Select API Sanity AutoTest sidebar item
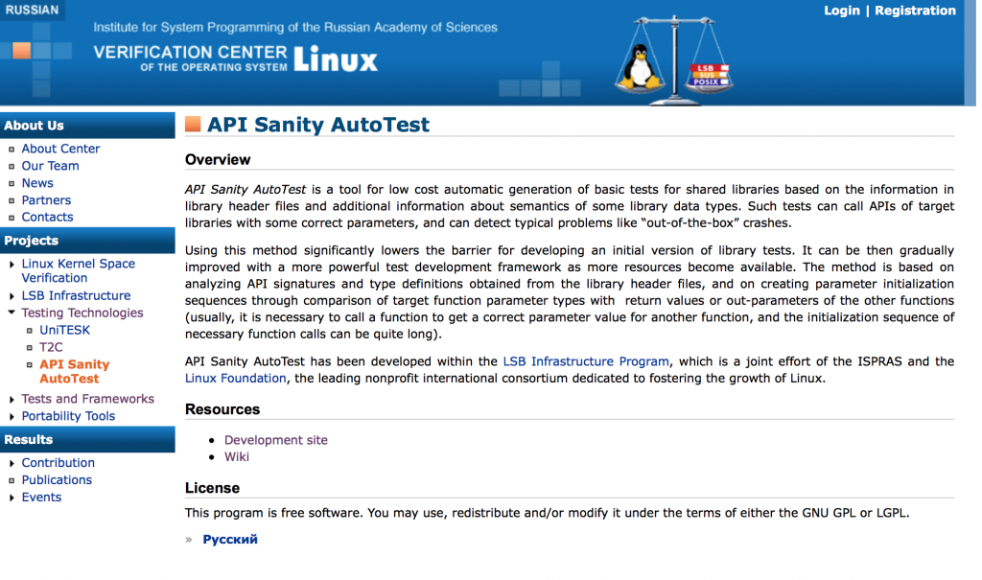The height and width of the screenshot is (580, 982). tap(74, 371)
